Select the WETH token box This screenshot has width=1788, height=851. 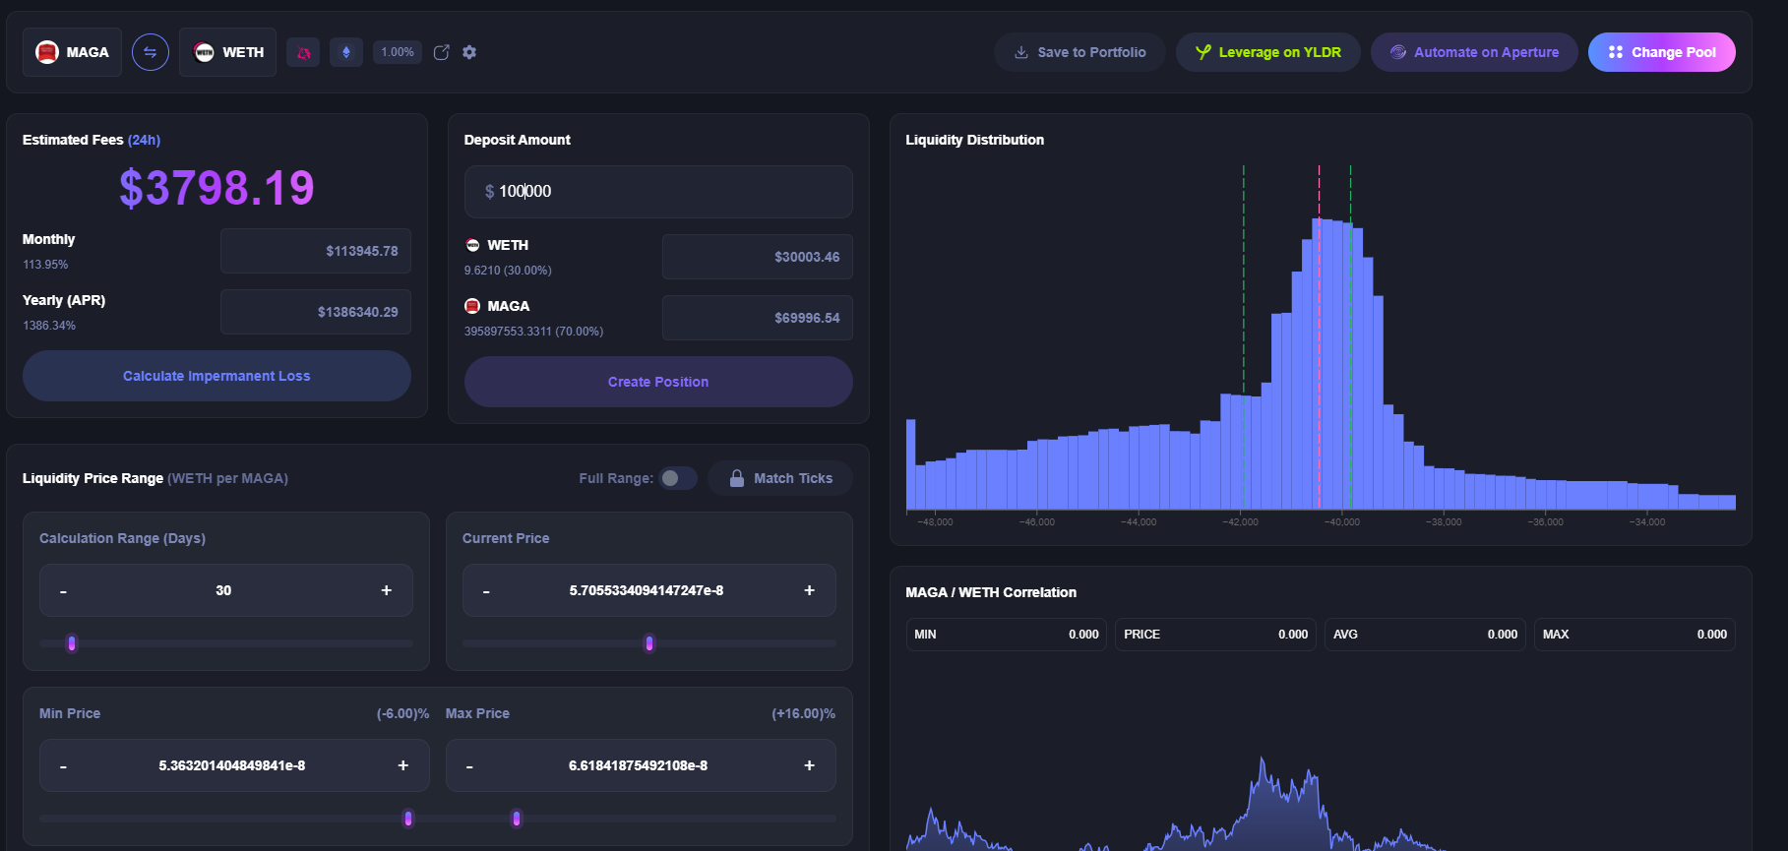(x=228, y=52)
